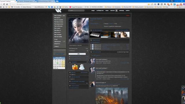Click люди in top navigation

tap(93, 10)
